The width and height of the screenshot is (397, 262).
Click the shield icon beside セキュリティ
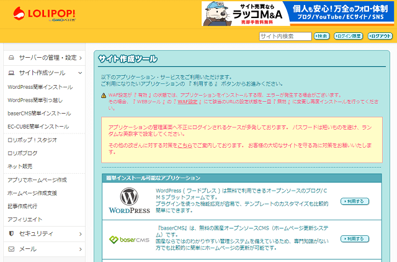[11, 233]
